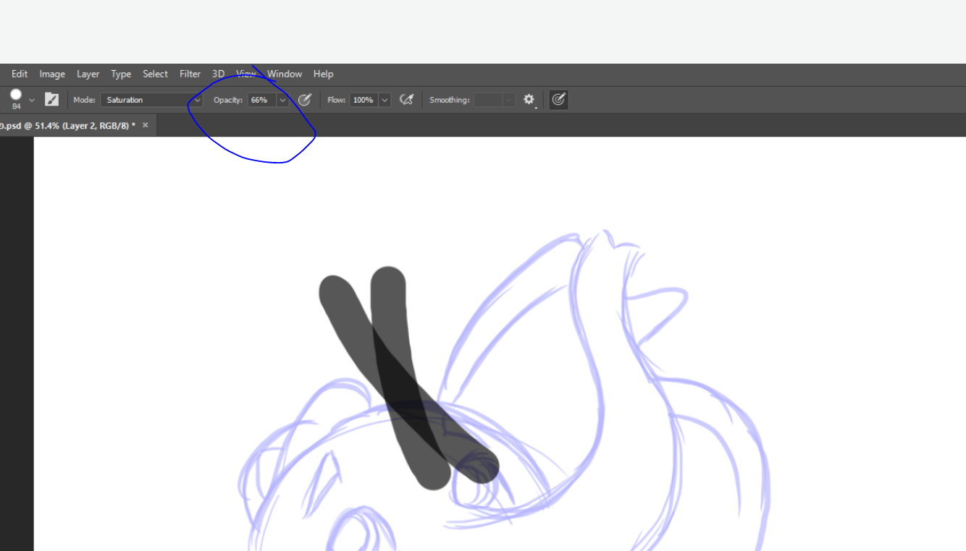The image size is (966, 551).
Task: Open the Help menu
Action: [323, 74]
